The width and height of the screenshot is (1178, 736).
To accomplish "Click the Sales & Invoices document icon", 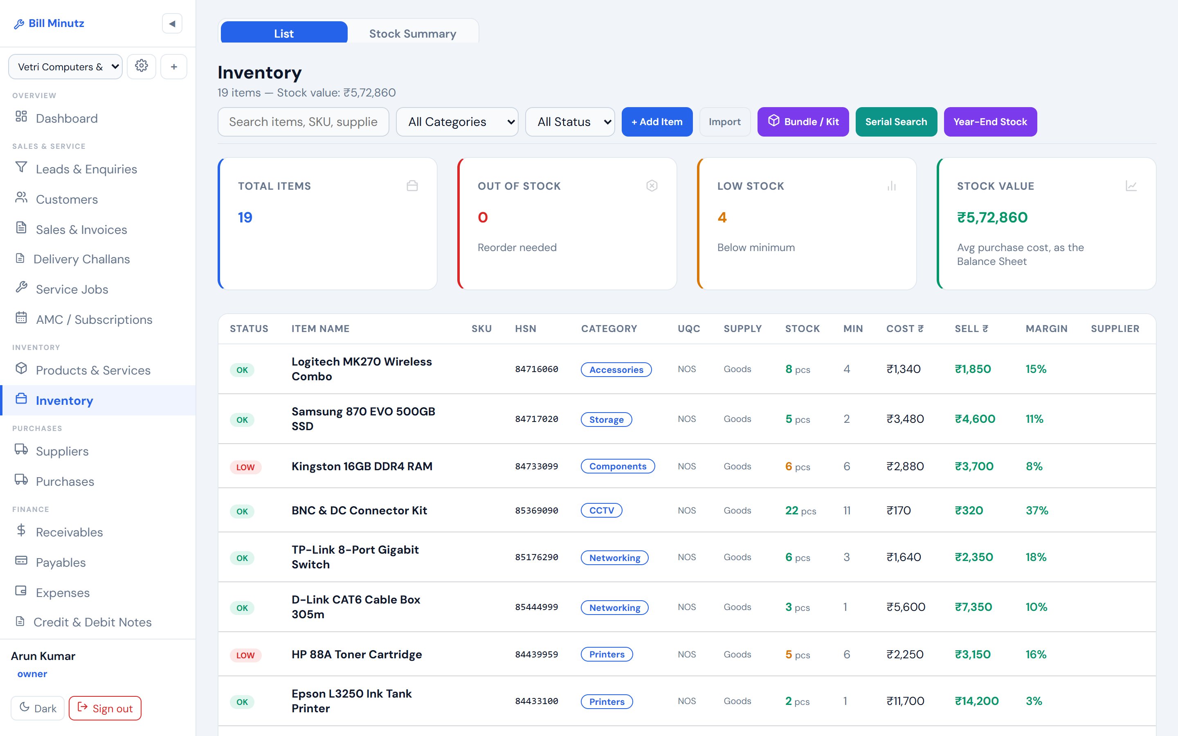I will 21,227.
